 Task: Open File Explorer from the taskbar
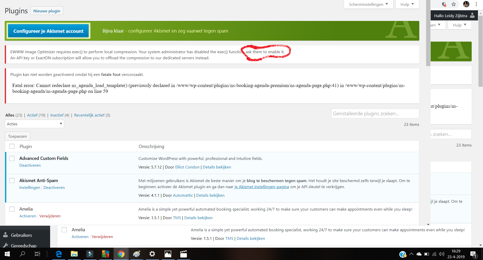(74, 254)
